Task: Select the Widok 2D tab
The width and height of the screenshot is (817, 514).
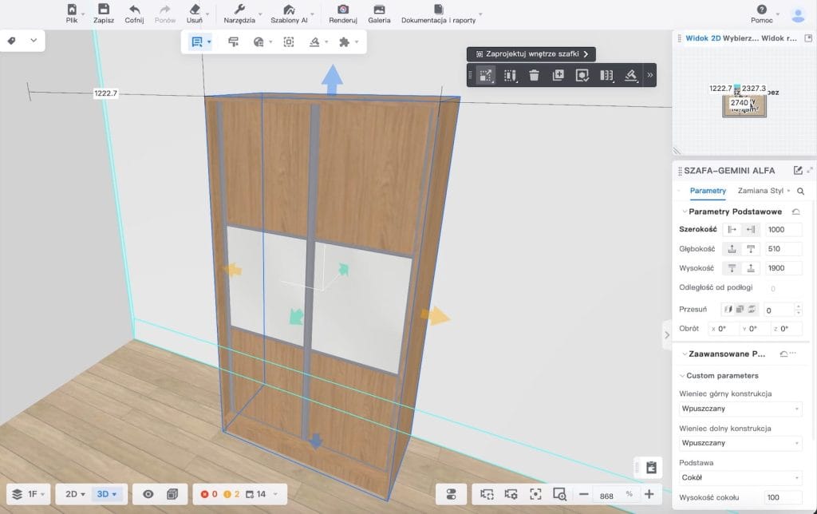Action: click(703, 38)
